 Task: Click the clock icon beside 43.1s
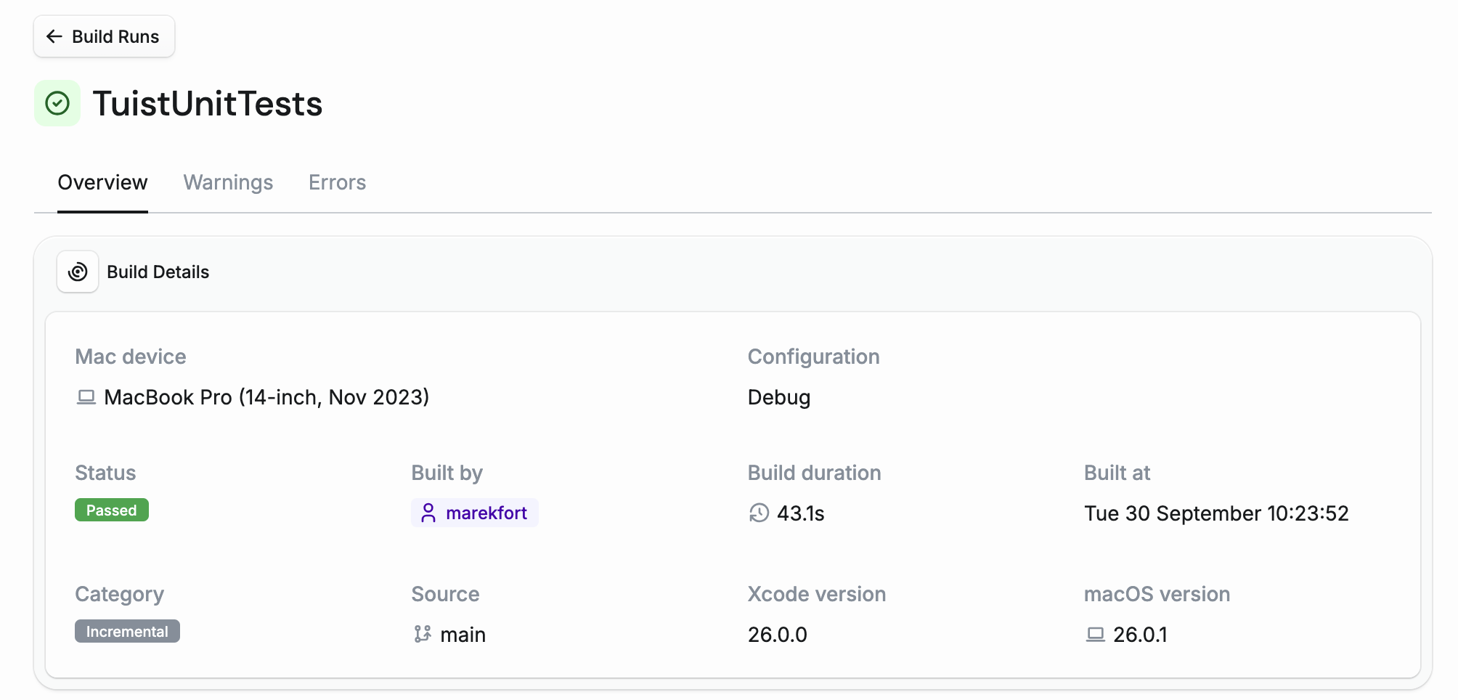coord(759,513)
